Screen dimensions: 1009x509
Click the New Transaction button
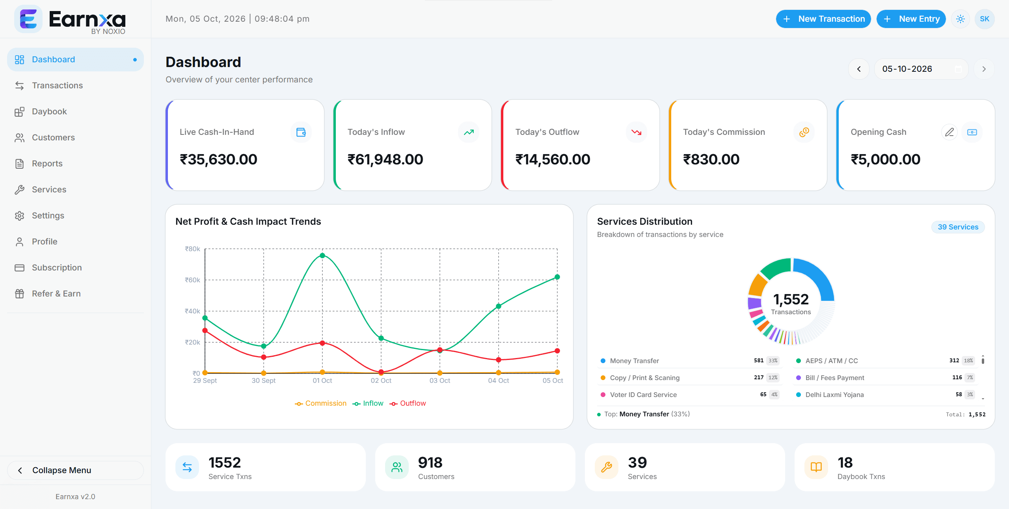point(823,19)
